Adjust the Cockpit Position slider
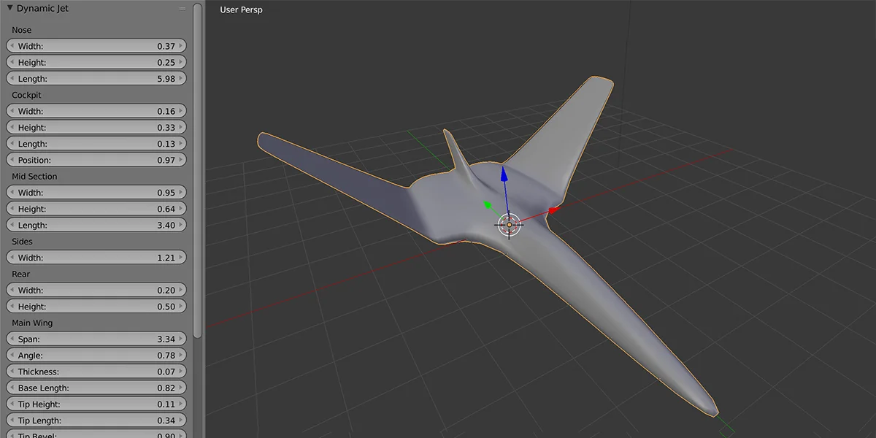The height and width of the screenshot is (438, 876). click(x=96, y=160)
